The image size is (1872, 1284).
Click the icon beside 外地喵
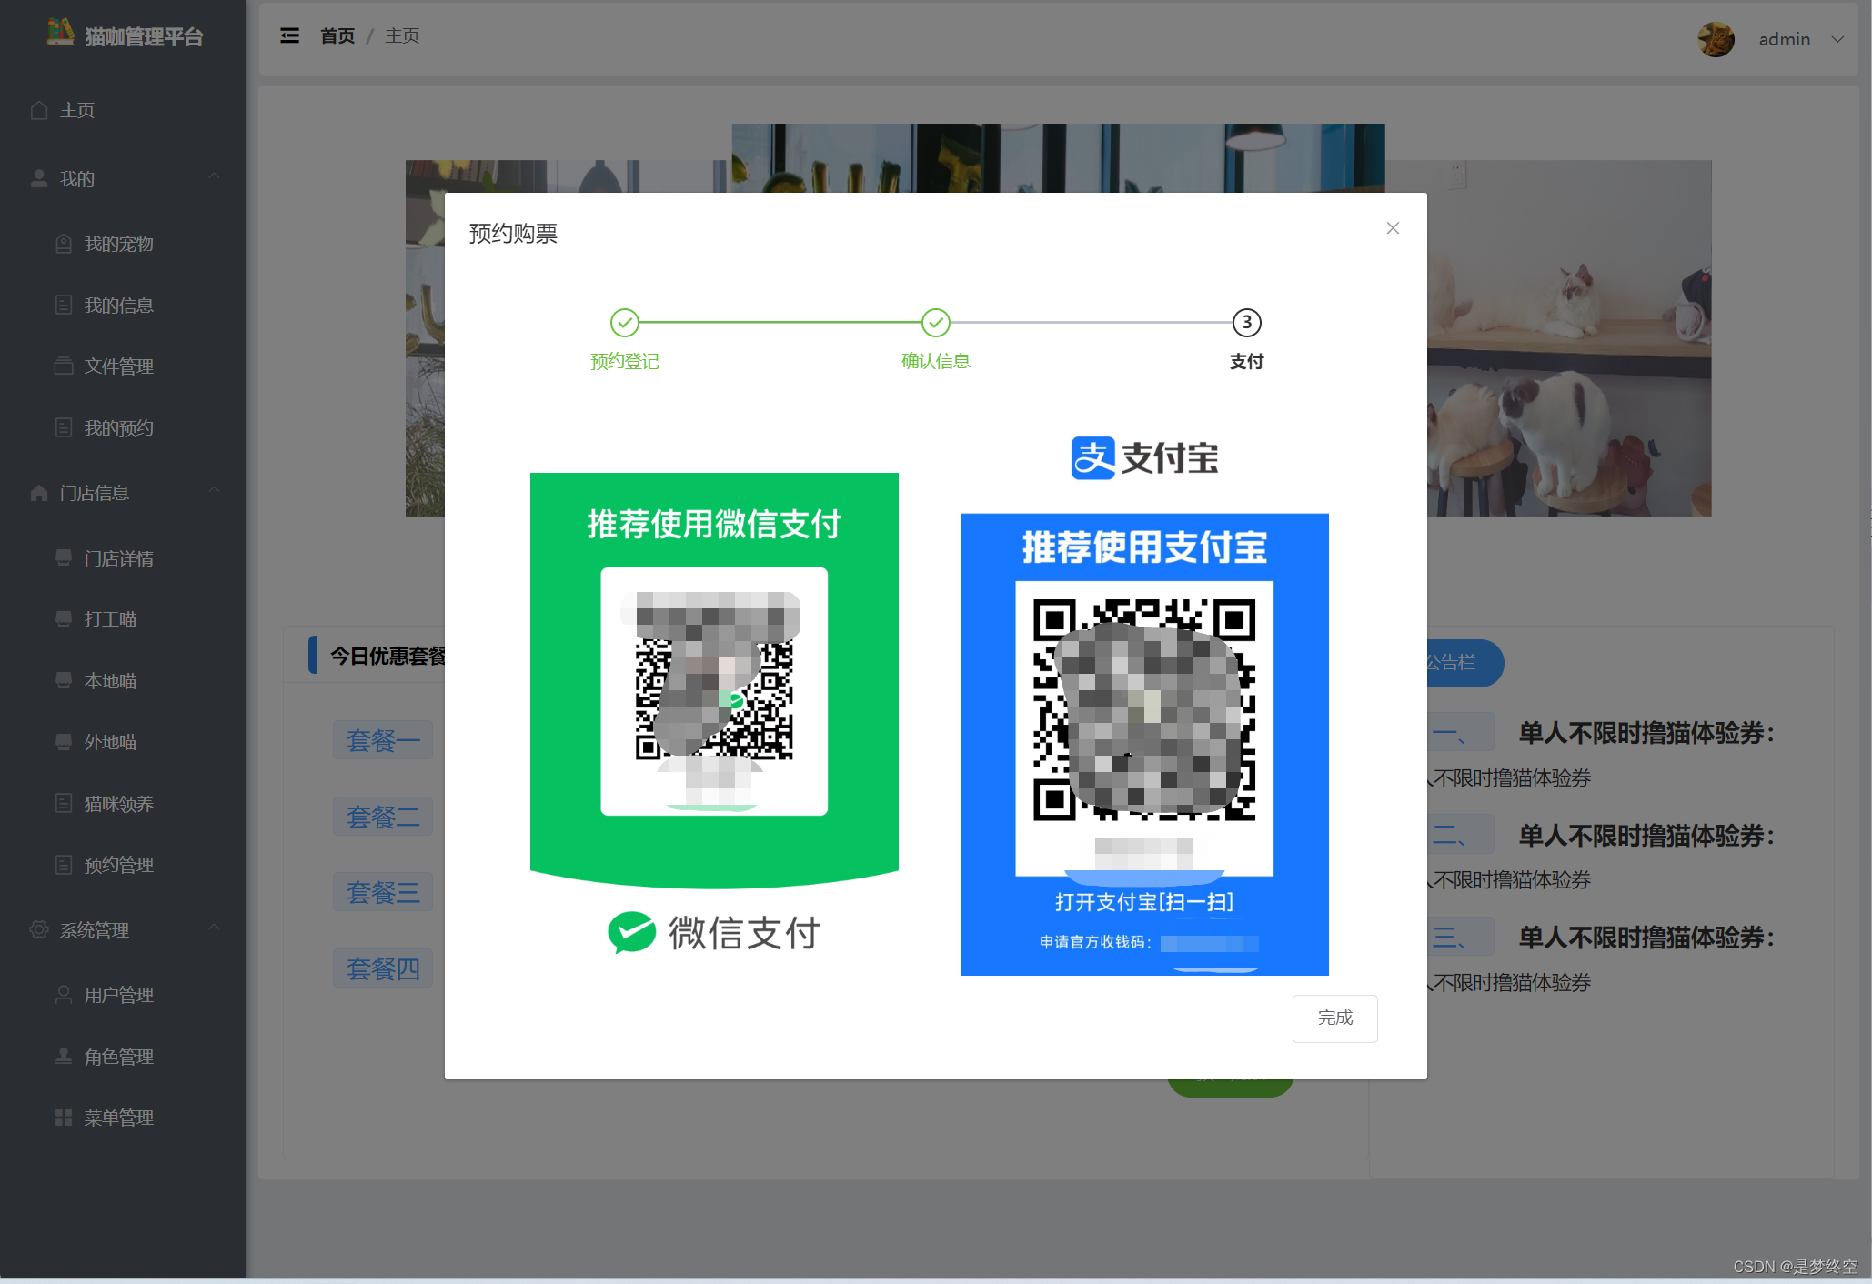(x=64, y=741)
